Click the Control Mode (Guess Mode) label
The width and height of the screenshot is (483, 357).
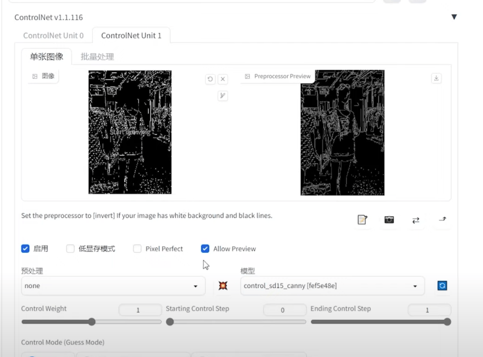pyautogui.click(x=63, y=342)
